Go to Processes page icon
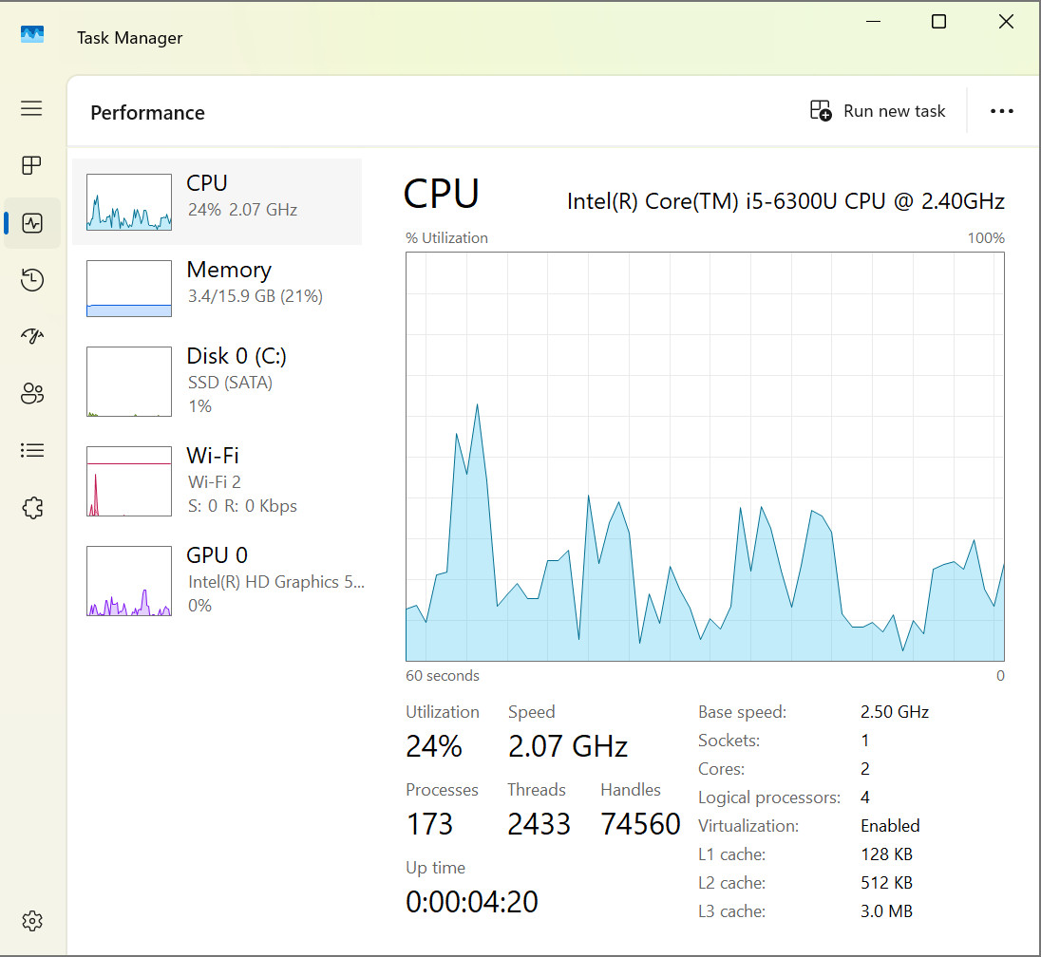 click(31, 165)
